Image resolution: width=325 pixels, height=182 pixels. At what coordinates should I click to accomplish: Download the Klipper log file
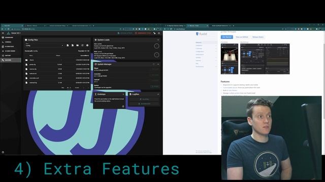pyautogui.click(x=144, y=99)
